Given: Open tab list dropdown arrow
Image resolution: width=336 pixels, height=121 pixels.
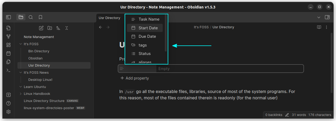Looking at the screenshot, I should [319, 17].
